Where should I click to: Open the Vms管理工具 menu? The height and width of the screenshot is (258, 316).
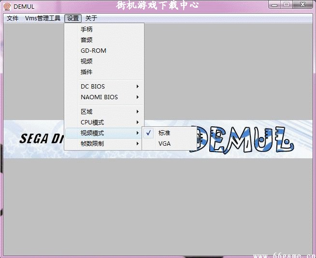tap(43, 18)
